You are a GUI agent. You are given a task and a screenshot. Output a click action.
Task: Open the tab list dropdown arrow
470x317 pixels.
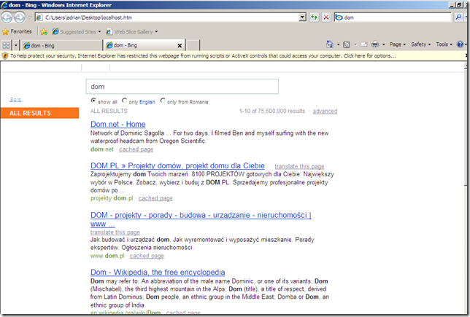pos(16,45)
